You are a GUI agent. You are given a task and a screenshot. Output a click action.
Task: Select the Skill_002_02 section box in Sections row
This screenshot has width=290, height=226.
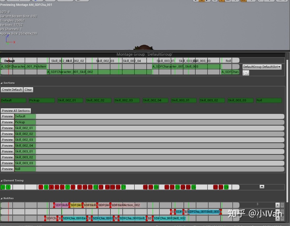coord(98,100)
